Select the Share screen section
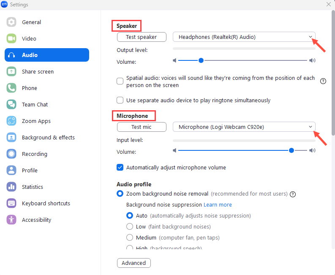 tap(47, 71)
